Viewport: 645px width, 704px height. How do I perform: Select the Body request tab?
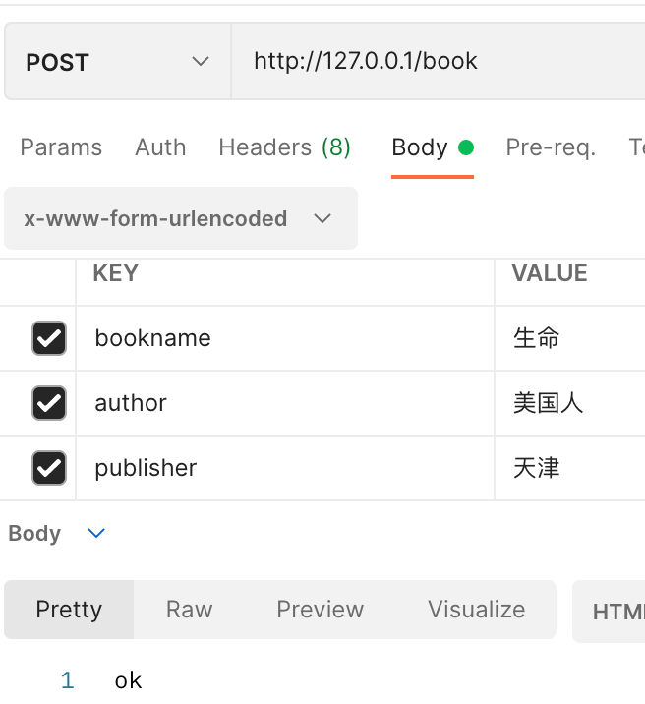click(420, 147)
